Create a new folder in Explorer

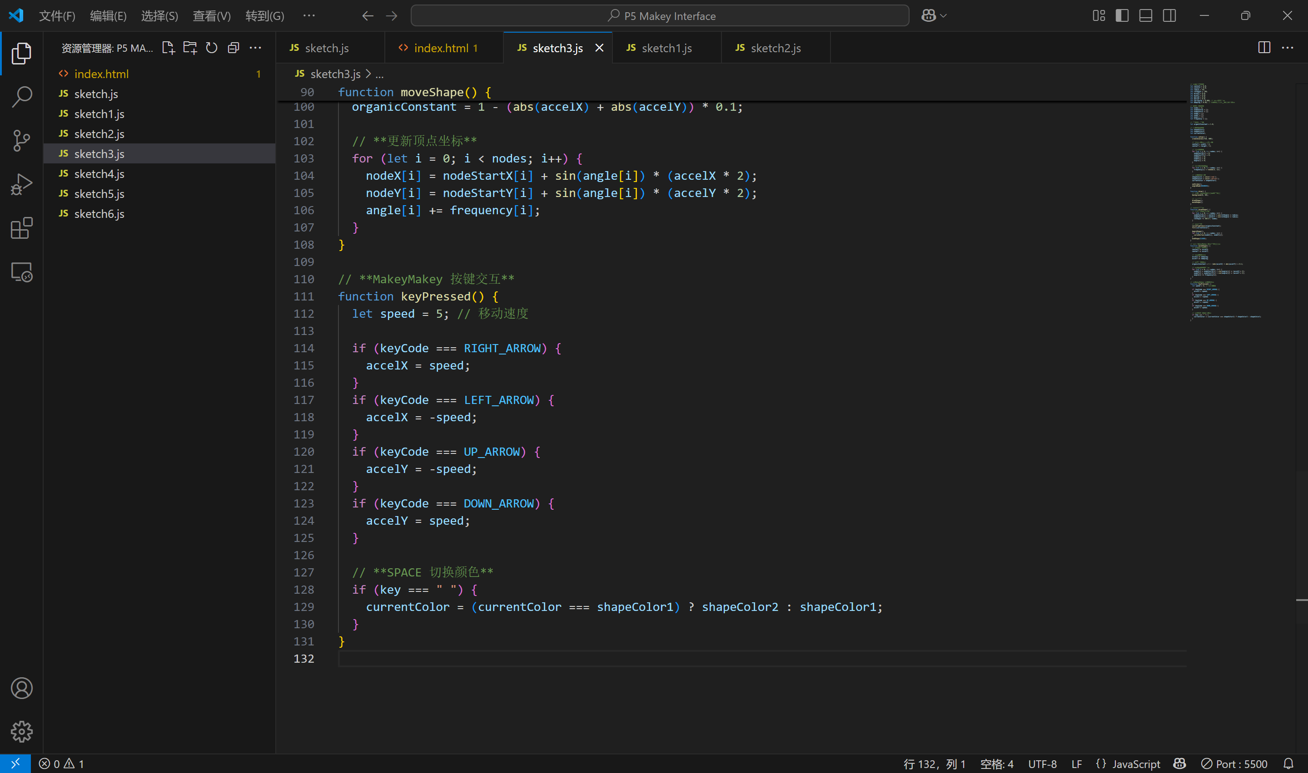190,47
